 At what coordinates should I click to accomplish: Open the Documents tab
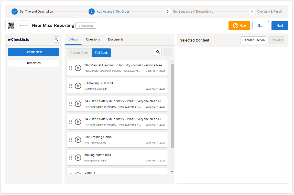click(116, 39)
